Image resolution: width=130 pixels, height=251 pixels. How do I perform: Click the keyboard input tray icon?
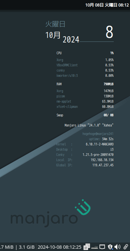coord(95,247)
